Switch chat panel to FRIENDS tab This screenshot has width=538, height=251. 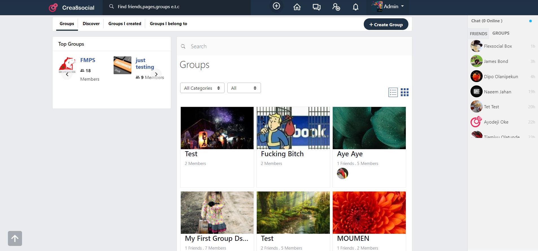[478, 34]
